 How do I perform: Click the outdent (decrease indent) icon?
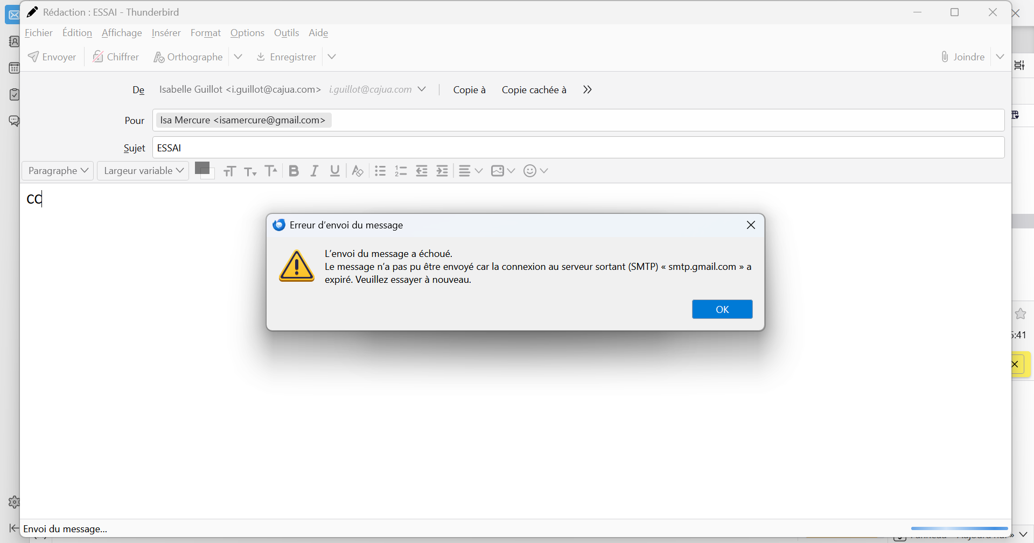422,171
